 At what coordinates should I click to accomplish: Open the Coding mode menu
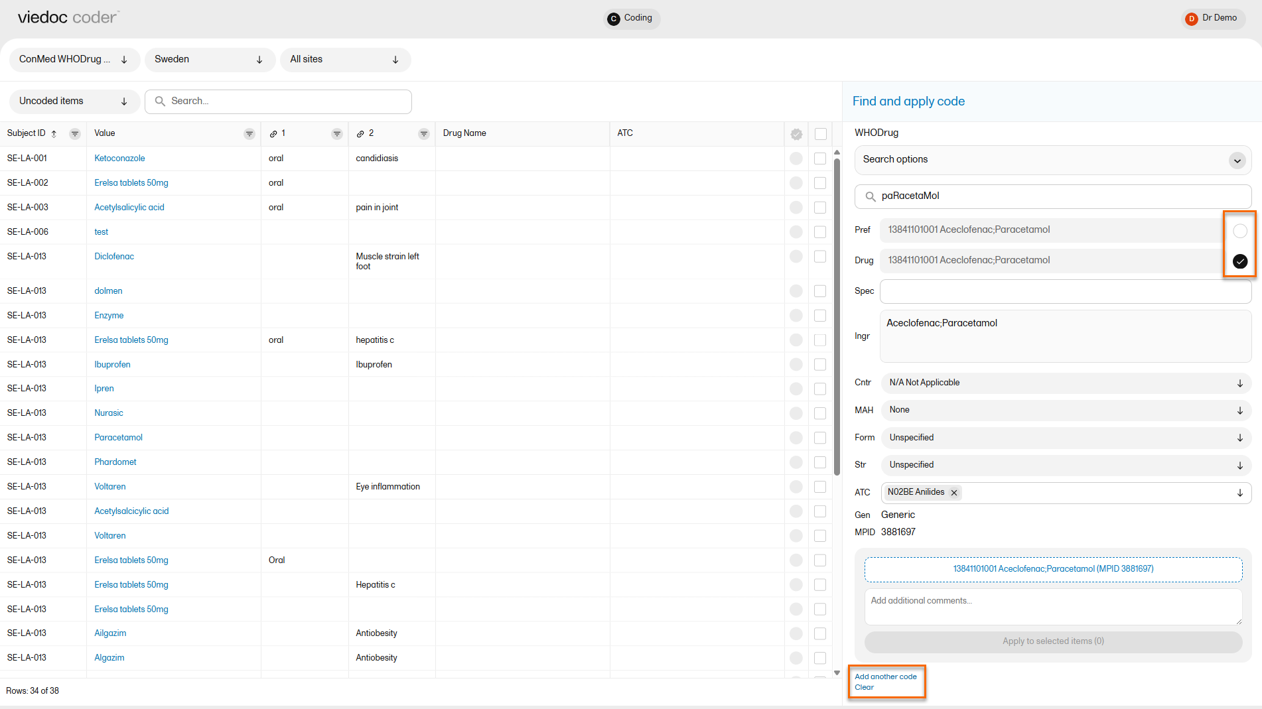click(x=631, y=18)
